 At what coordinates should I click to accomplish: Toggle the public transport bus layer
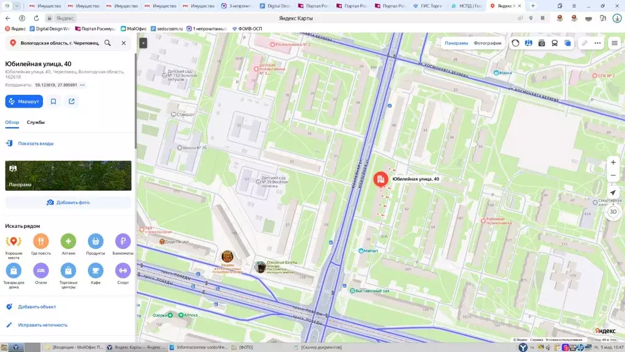554,43
